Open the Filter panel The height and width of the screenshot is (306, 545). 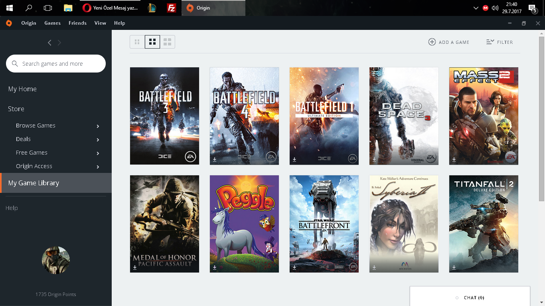tap(500, 42)
